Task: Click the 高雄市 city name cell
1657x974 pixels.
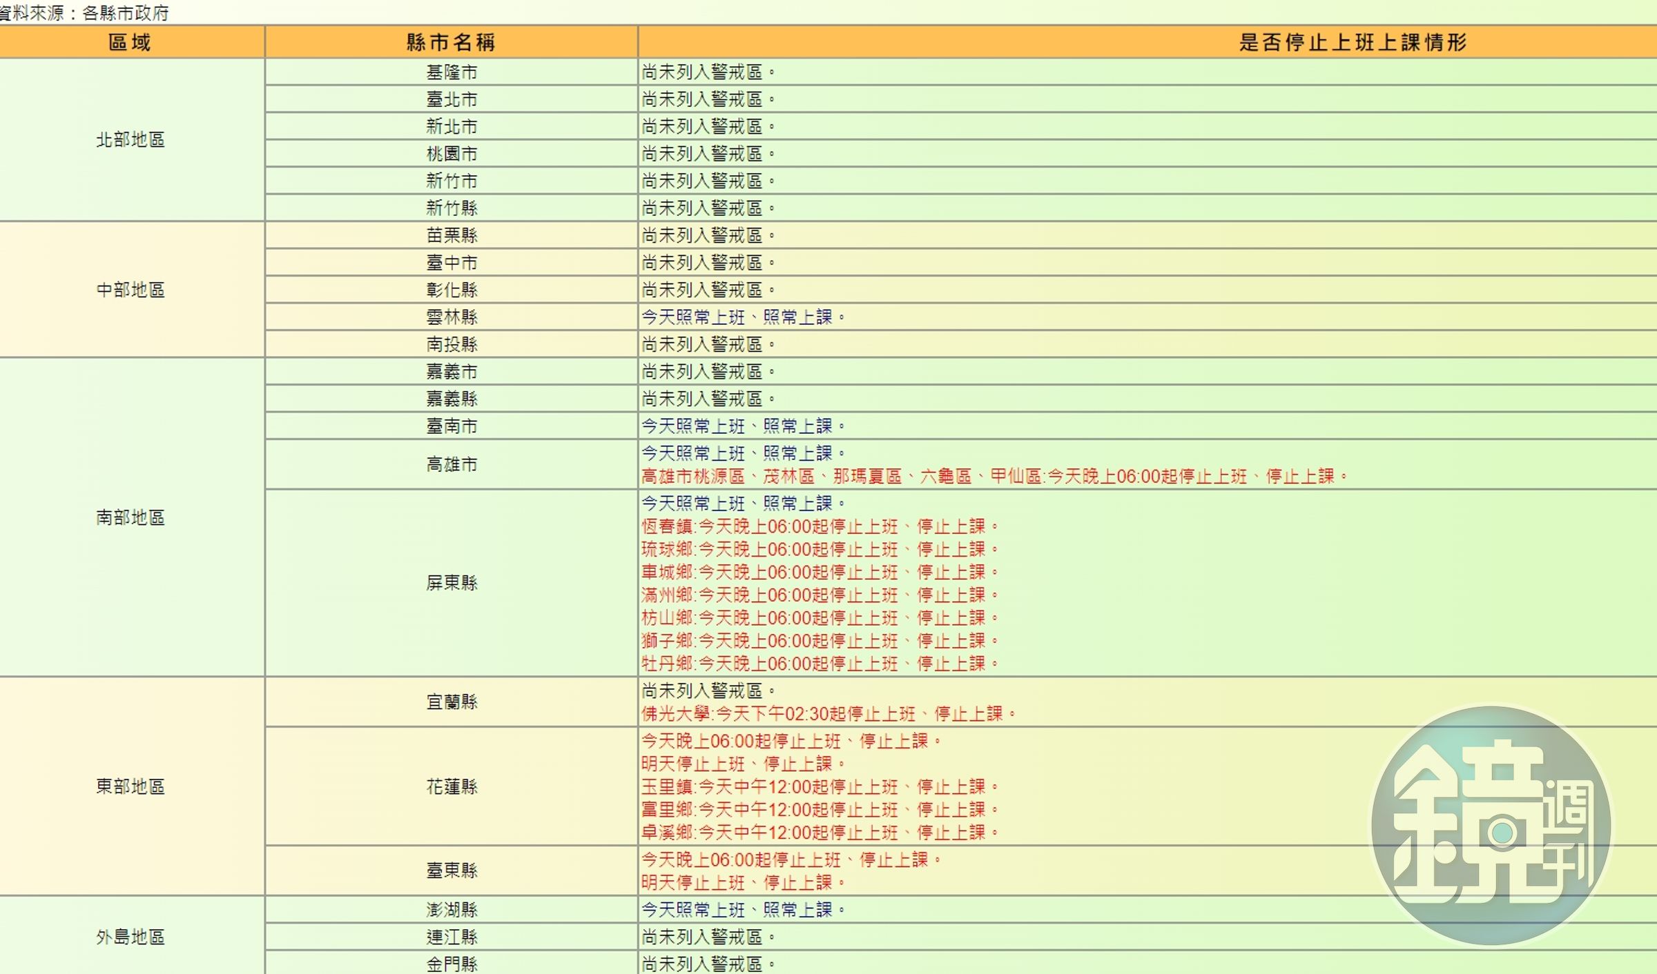Action: point(452,464)
